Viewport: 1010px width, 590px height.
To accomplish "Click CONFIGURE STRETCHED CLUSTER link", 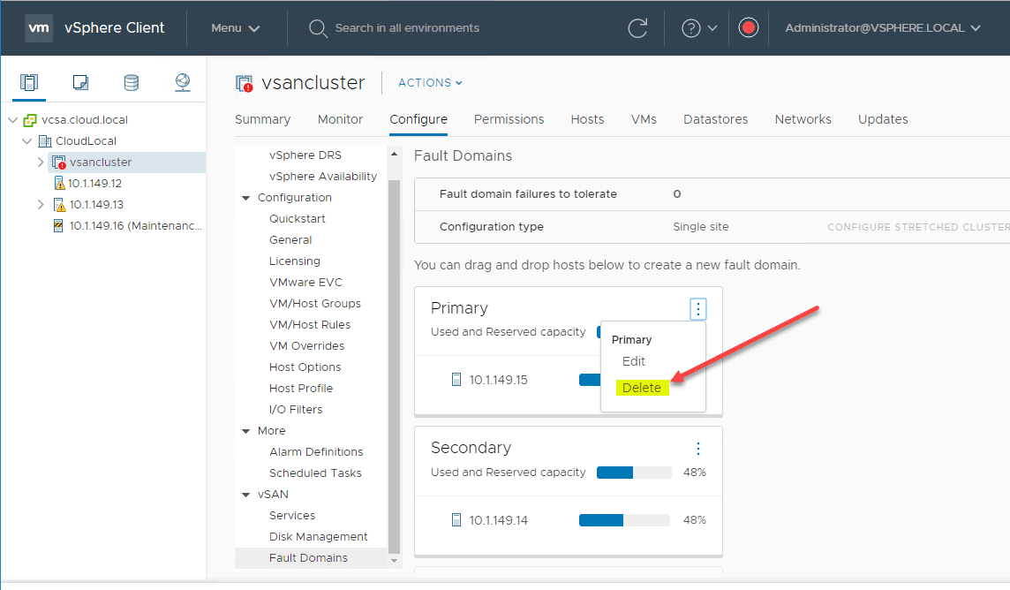I will coord(917,227).
